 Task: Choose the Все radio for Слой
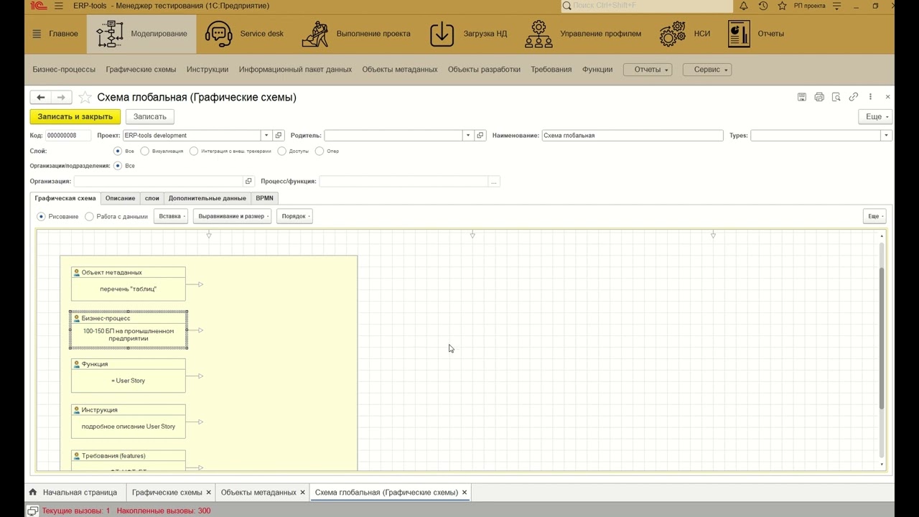coord(118,152)
